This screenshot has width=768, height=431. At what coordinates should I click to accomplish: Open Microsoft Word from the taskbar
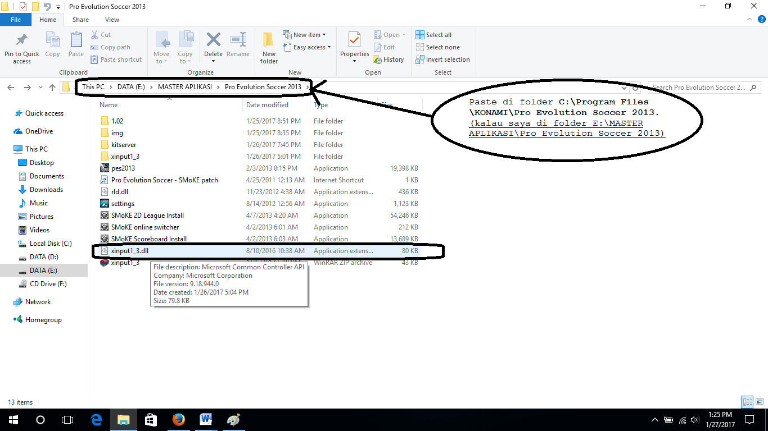tap(206, 420)
